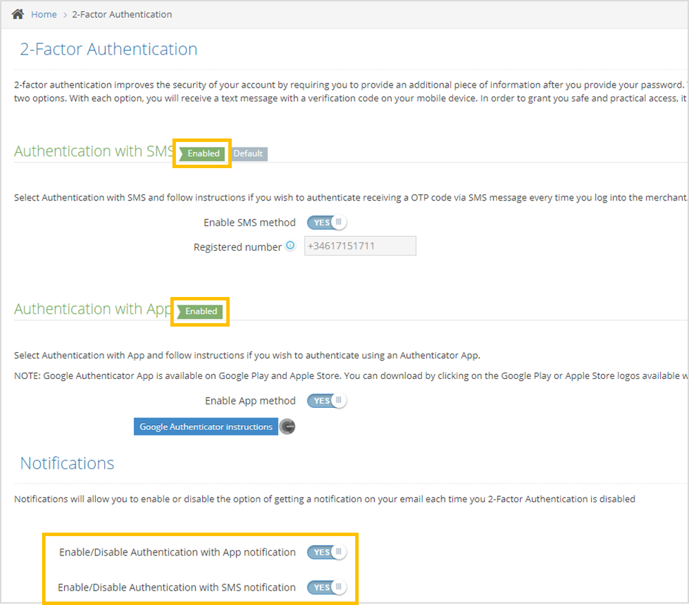Click the home icon in the breadcrumb bar
This screenshot has width=689, height=605.
(17, 12)
